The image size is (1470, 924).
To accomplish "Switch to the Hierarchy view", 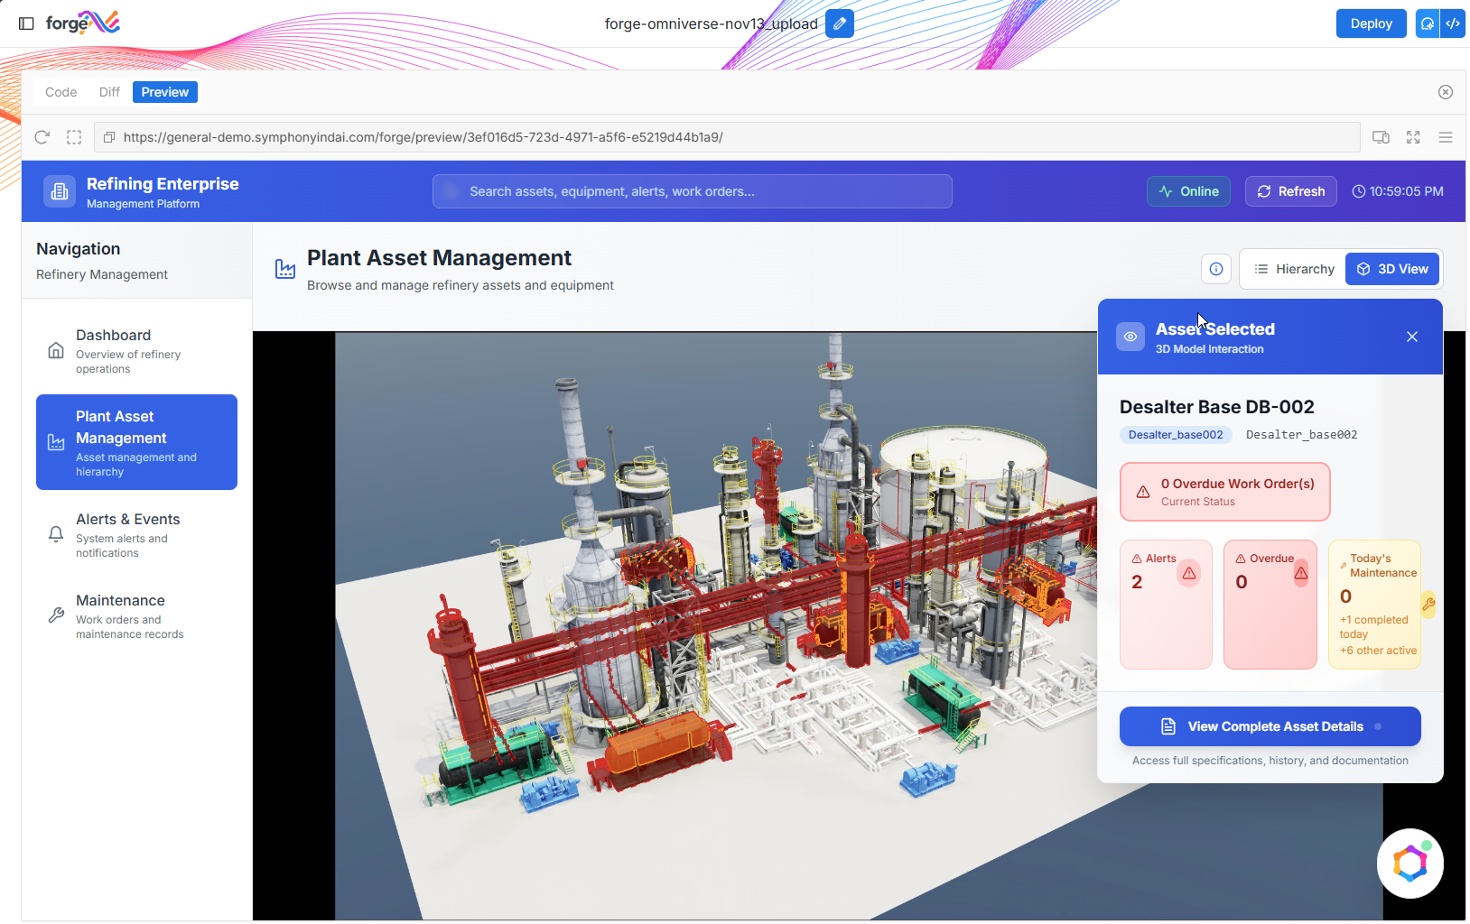I will click(1294, 269).
